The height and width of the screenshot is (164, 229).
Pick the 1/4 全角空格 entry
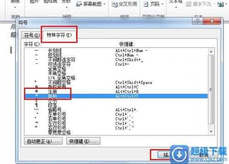[x=116, y=78]
